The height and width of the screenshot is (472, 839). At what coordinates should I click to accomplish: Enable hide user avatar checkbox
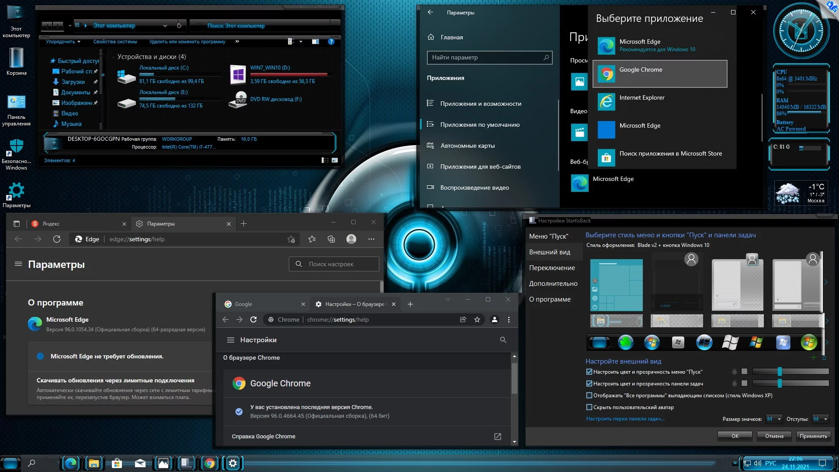[x=589, y=407]
